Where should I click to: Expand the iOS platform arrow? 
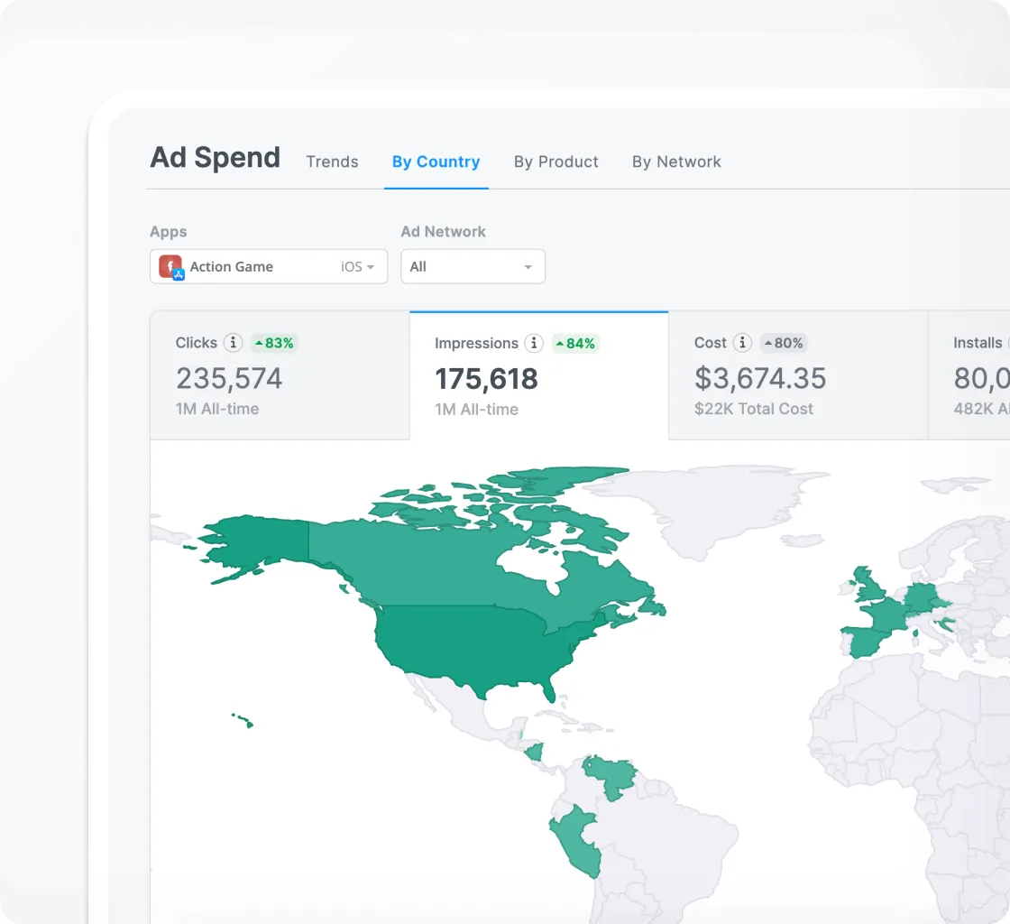pos(371,267)
